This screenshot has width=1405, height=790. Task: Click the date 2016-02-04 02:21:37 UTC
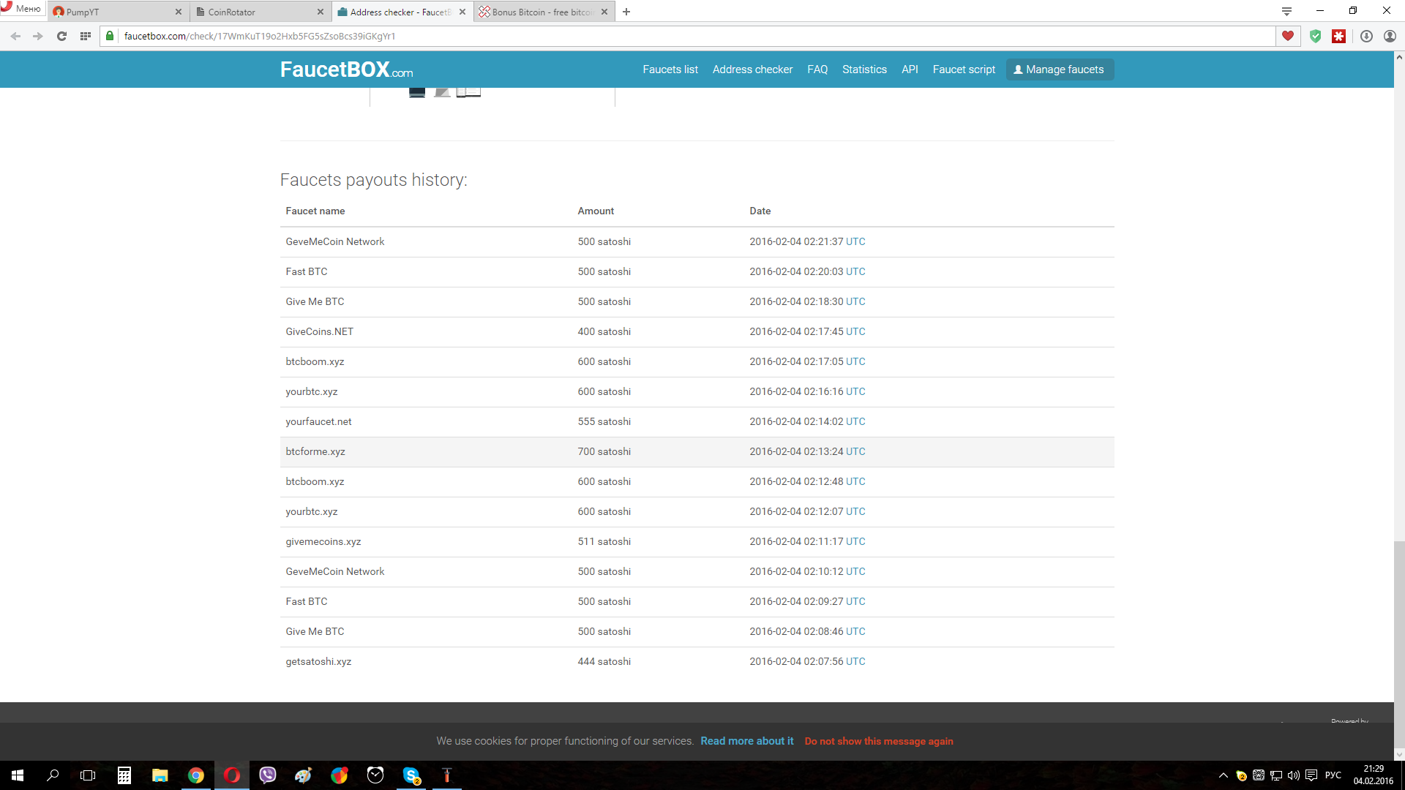[x=807, y=241]
